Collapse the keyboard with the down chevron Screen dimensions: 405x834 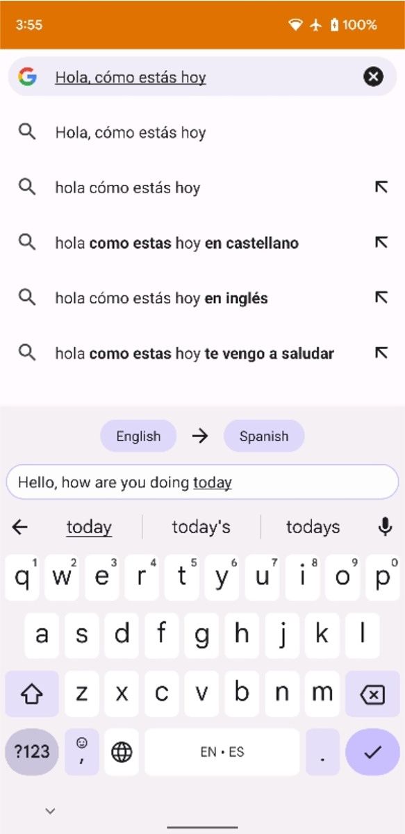(49, 810)
